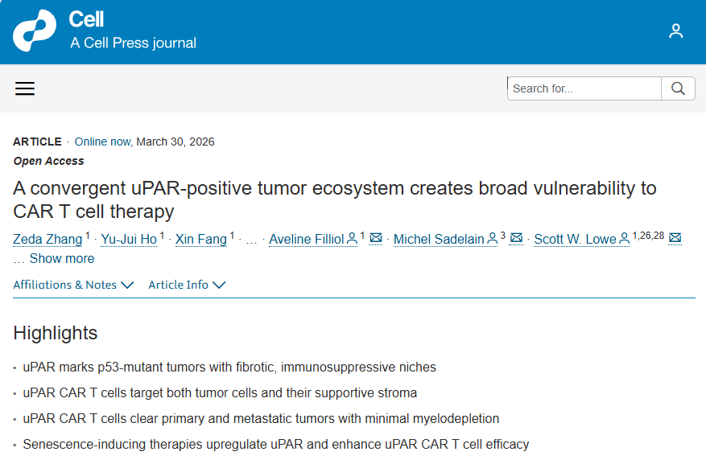Click the Scott W. Lowe author name
The image size is (706, 464).
coord(576,240)
